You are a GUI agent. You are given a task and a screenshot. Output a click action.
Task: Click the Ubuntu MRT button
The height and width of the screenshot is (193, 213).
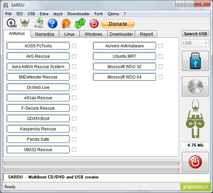tap(124, 56)
